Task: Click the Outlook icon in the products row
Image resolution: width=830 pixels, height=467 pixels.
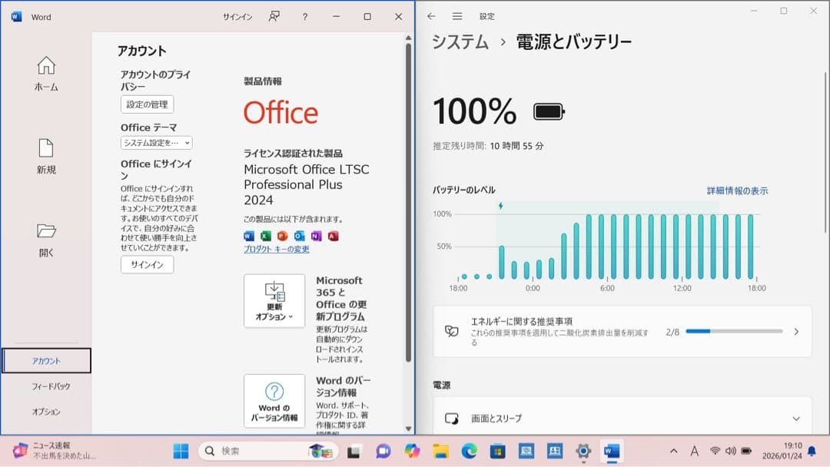Action: click(x=299, y=236)
